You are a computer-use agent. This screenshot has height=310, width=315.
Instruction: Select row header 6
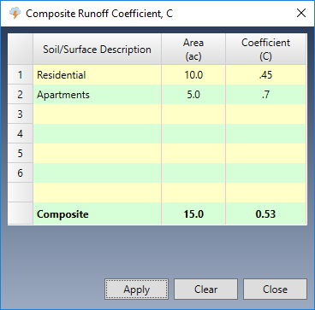click(x=21, y=173)
